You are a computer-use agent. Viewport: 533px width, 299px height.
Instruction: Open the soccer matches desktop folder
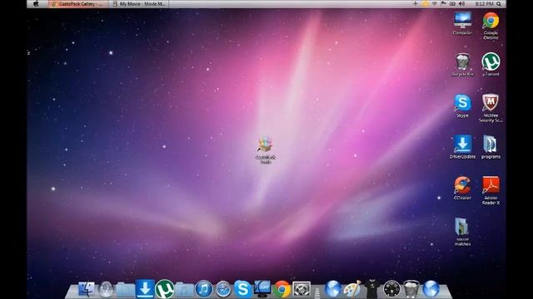point(463,232)
